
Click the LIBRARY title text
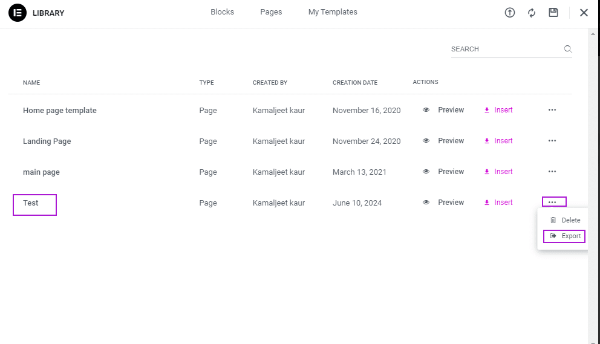coord(48,13)
